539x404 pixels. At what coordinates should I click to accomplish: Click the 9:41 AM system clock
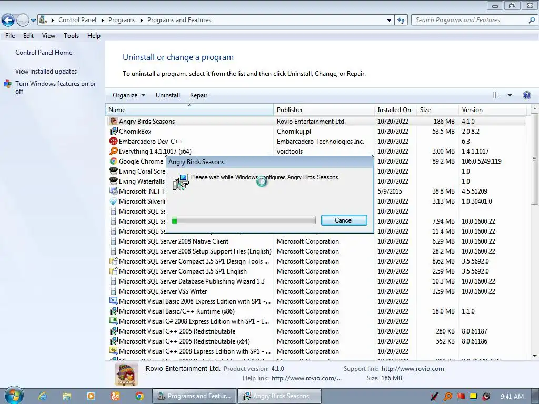(512, 397)
